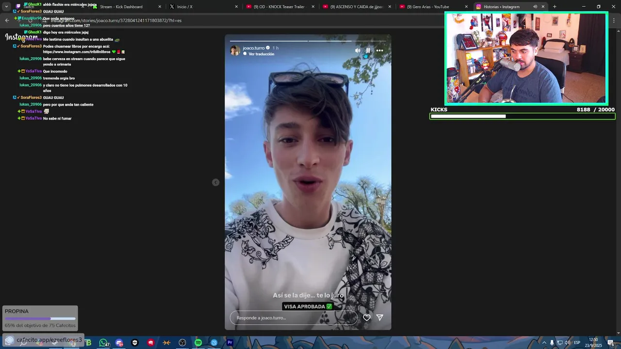
Task: Go to the previous story arrow
Action: point(216,182)
